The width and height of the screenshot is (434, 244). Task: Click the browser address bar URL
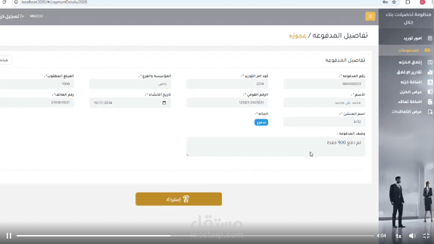coord(54,2)
